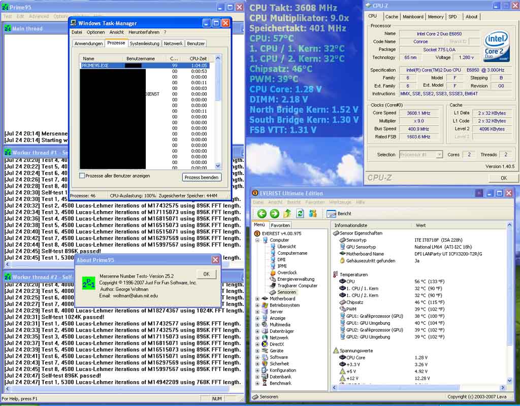Click EVEREST sensor list vertical scrollbar

[509, 303]
